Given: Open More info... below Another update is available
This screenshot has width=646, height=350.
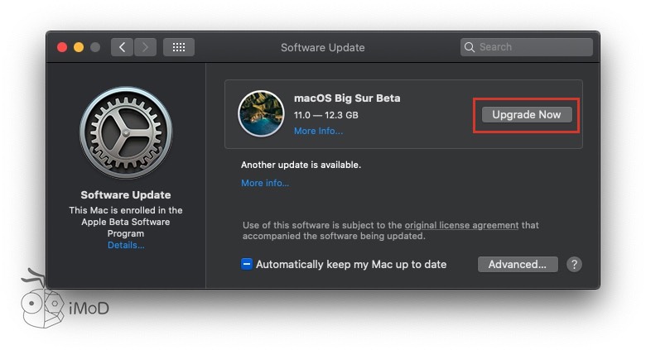Looking at the screenshot, I should tap(265, 183).
